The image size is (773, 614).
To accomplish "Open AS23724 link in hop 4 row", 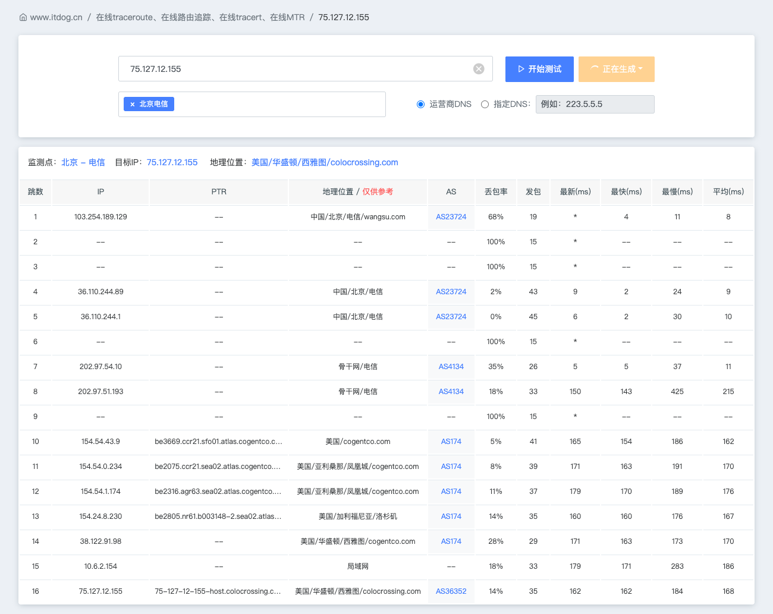I will coord(451,292).
